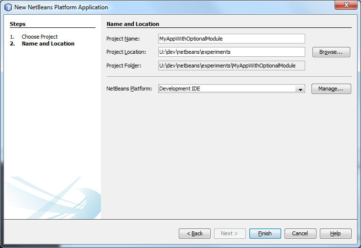361x248 pixels.
Task: Select the 'Name and Location' step in Steps list
Action: (48, 44)
